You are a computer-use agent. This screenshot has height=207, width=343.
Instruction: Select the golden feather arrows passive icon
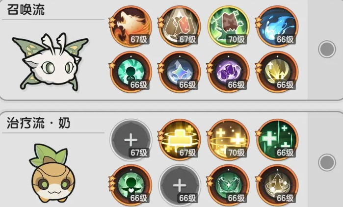coord(277,72)
